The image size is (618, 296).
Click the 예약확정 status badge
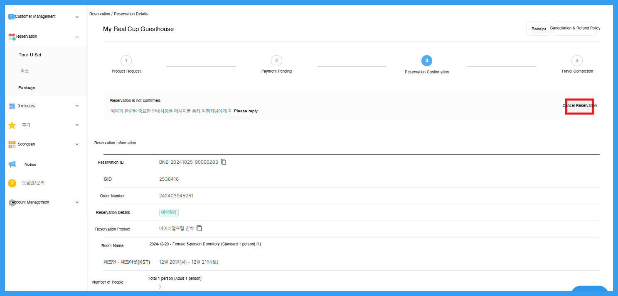tap(169, 212)
